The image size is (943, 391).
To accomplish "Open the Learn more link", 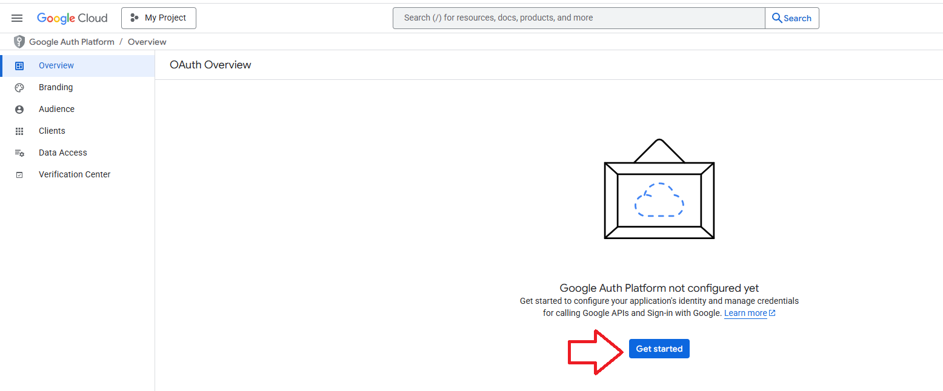I will 750,313.
